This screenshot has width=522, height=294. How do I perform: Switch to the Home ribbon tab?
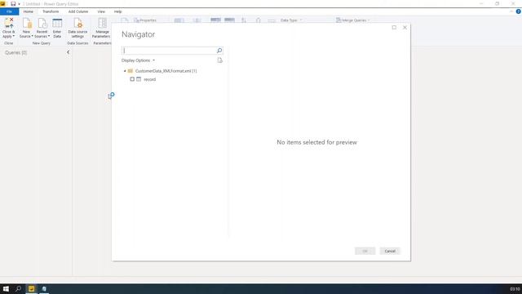coord(29,11)
